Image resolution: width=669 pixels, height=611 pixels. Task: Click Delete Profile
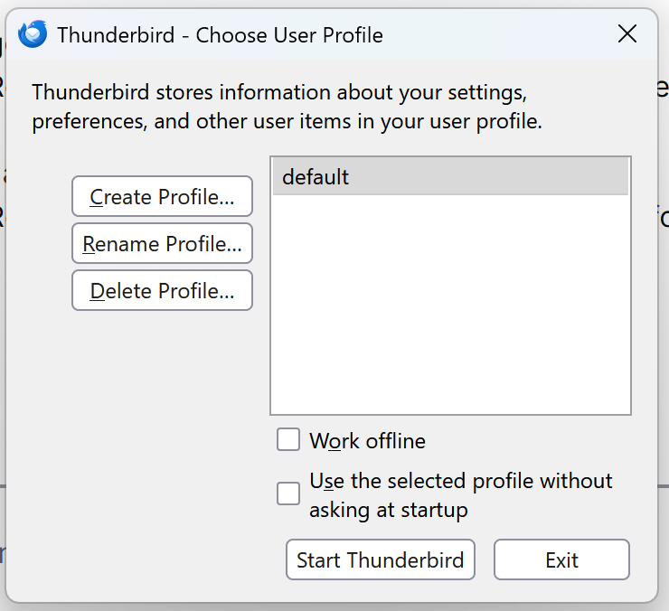coord(162,291)
